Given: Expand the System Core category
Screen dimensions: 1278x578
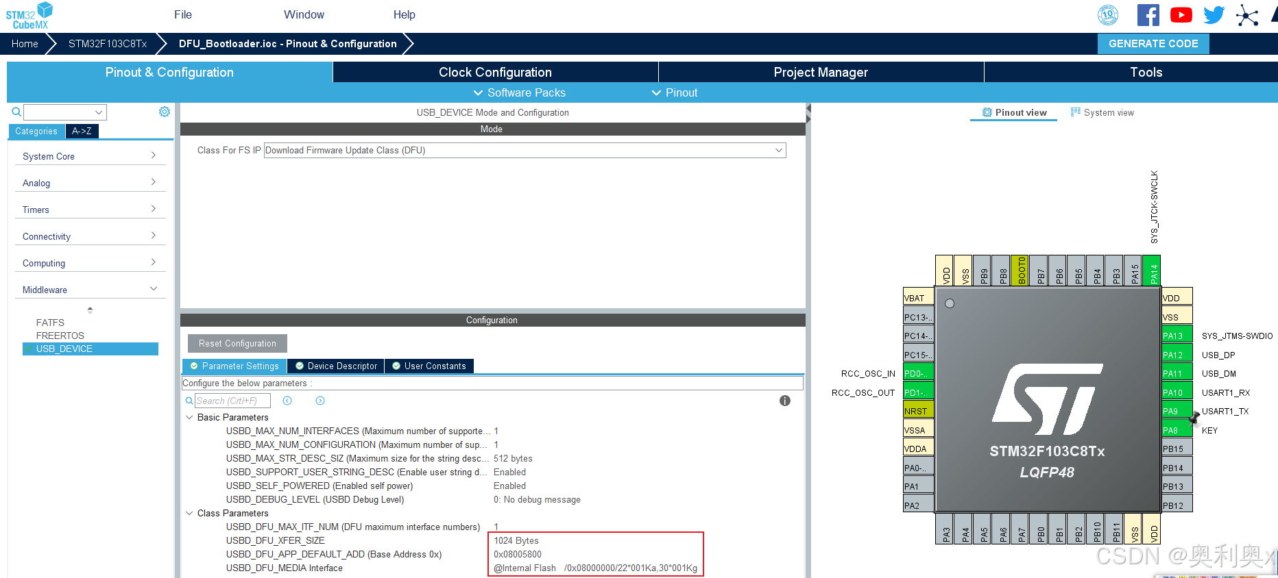Looking at the screenshot, I should (x=90, y=156).
